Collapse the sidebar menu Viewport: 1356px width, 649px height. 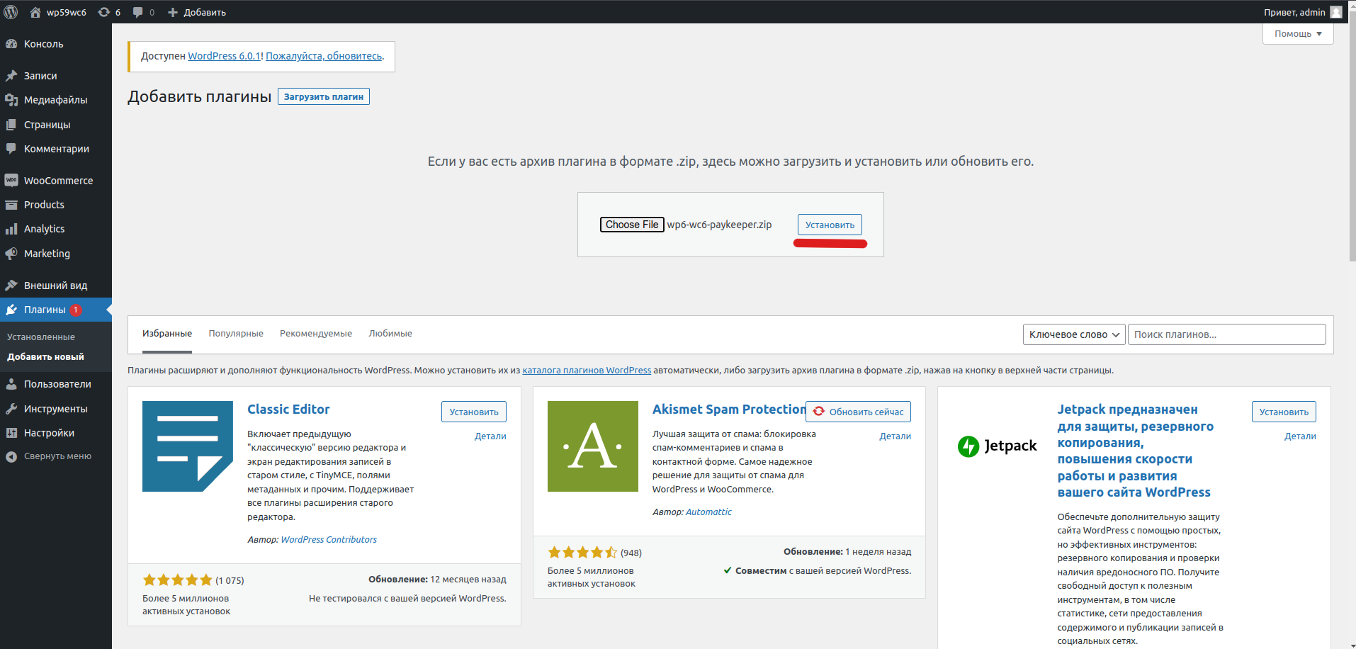pyautogui.click(x=57, y=456)
